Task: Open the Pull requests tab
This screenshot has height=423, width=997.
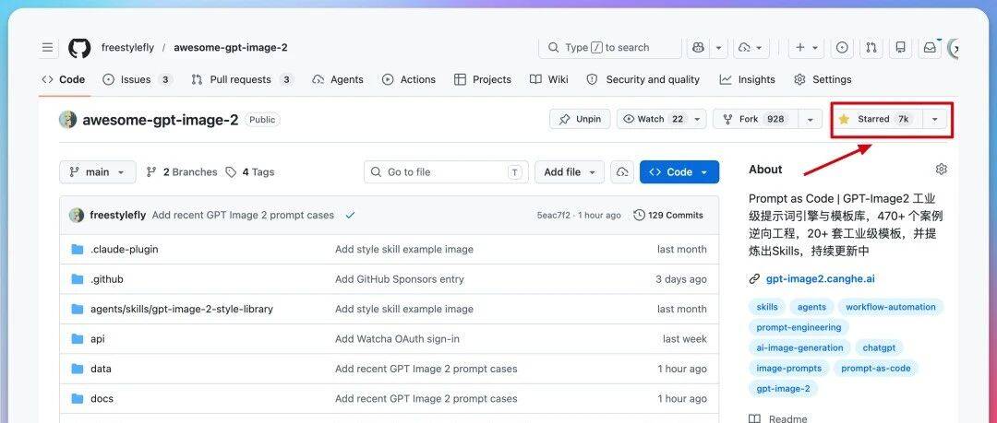Action: click(242, 79)
